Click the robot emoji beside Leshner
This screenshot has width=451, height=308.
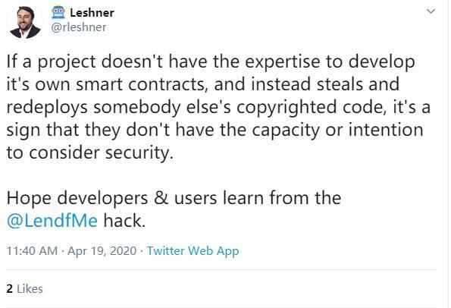pyautogui.click(x=58, y=12)
